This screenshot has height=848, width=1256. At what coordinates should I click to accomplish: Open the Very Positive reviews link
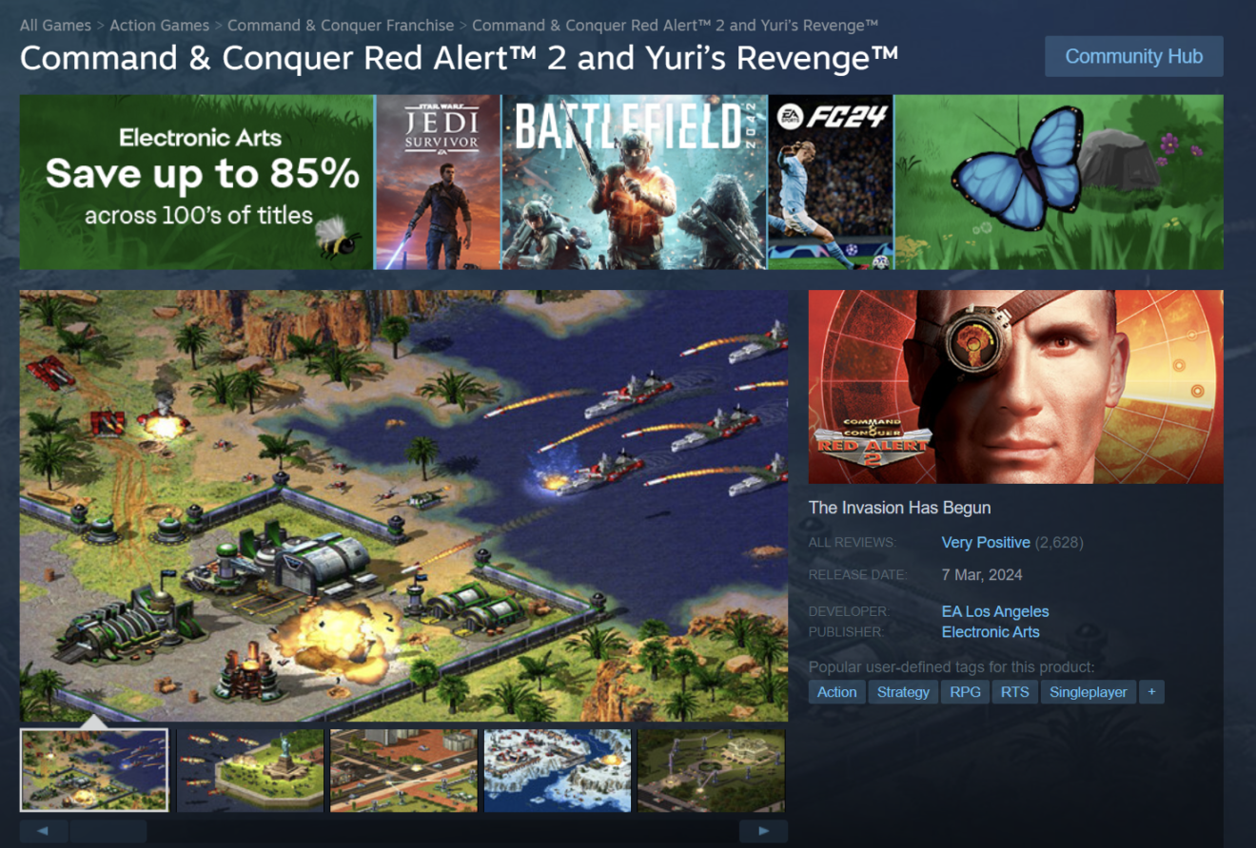[x=986, y=543]
